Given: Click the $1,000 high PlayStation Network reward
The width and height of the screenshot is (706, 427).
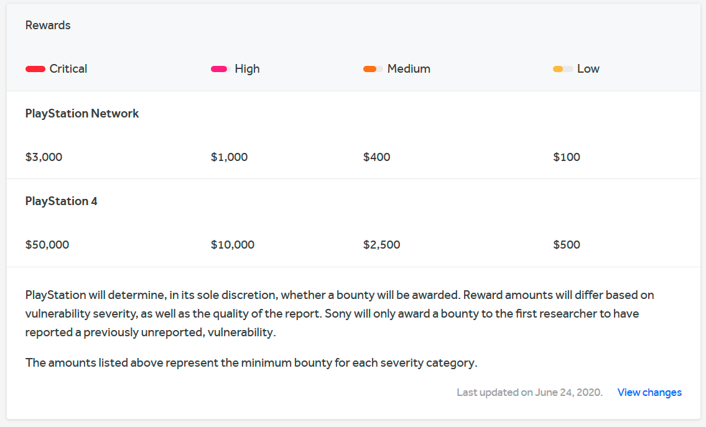Looking at the screenshot, I should (x=229, y=157).
